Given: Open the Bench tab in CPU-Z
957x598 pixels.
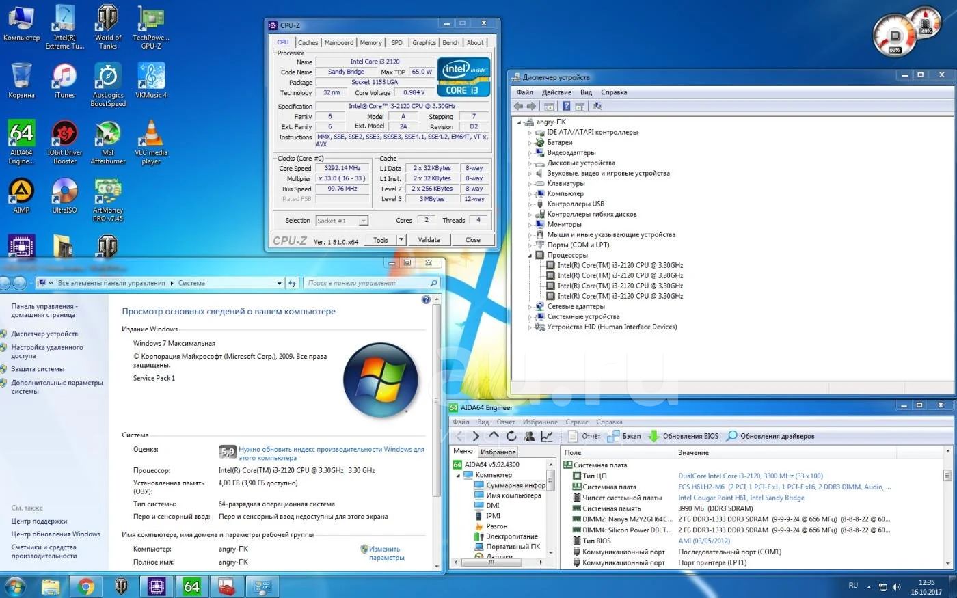Looking at the screenshot, I should coord(451,42).
